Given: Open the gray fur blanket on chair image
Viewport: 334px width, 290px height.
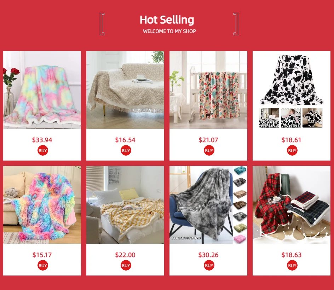Looking at the screenshot, I should [x=201, y=205].
